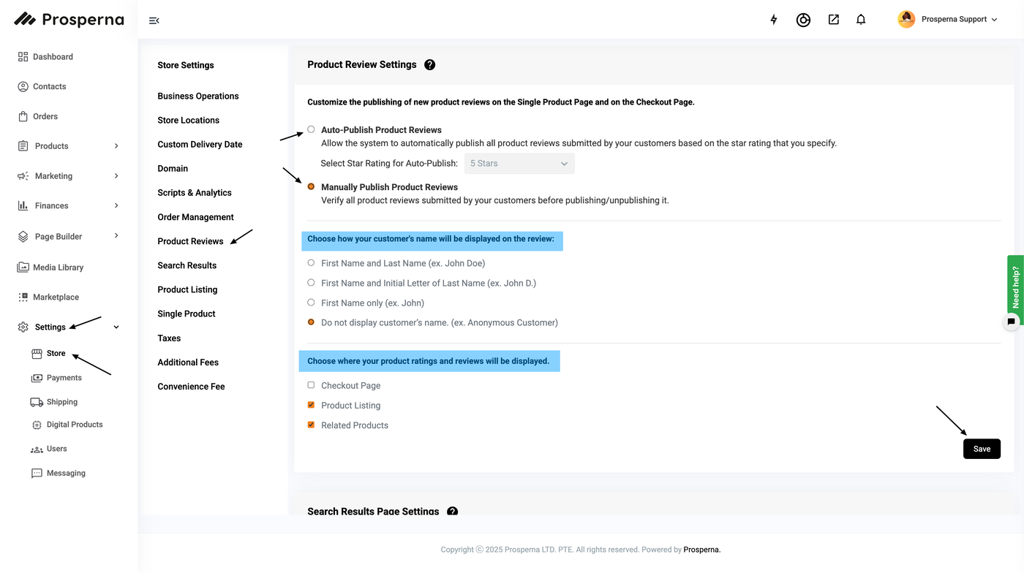Screen dimensions: 1024x573
Task: Click the Prosperna link in footer
Action: pyautogui.click(x=701, y=550)
